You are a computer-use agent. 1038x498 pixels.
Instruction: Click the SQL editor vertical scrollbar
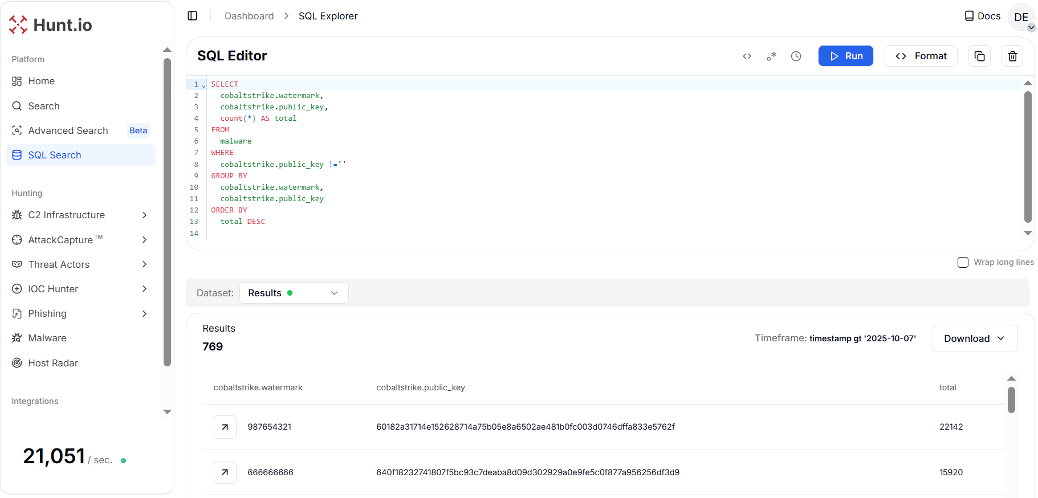pos(1028,157)
